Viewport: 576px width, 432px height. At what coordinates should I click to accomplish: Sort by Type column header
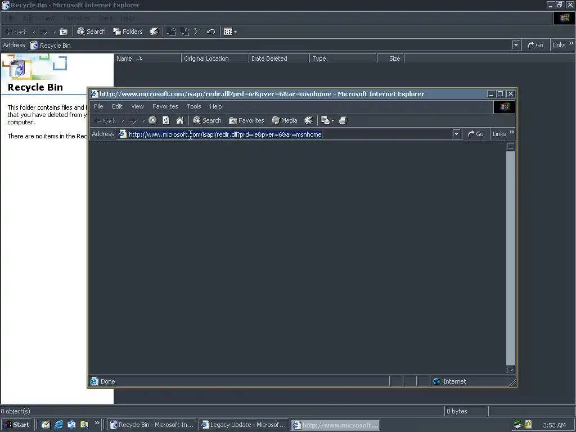pos(343,58)
